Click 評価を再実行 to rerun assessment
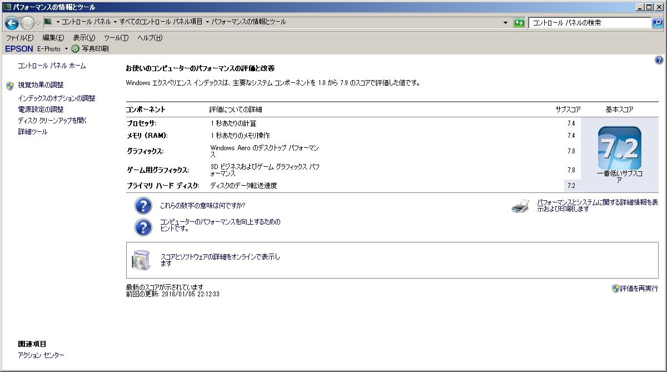This screenshot has width=667, height=372. coord(639,289)
